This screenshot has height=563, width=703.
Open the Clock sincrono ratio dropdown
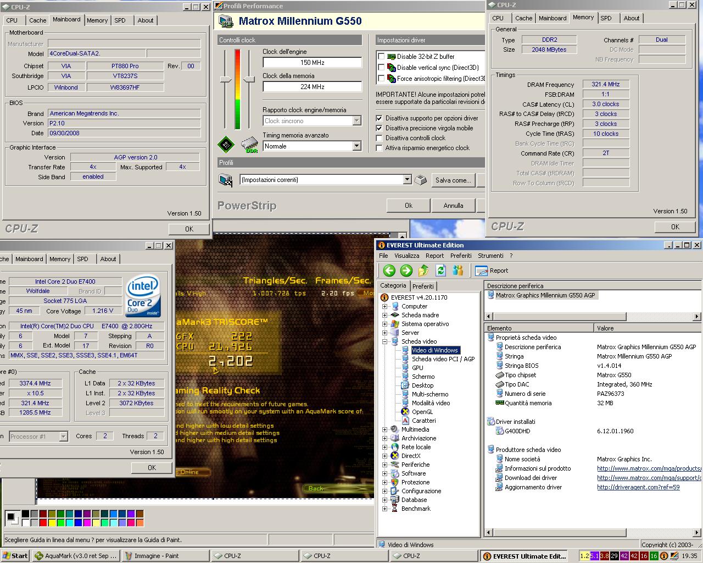(356, 120)
